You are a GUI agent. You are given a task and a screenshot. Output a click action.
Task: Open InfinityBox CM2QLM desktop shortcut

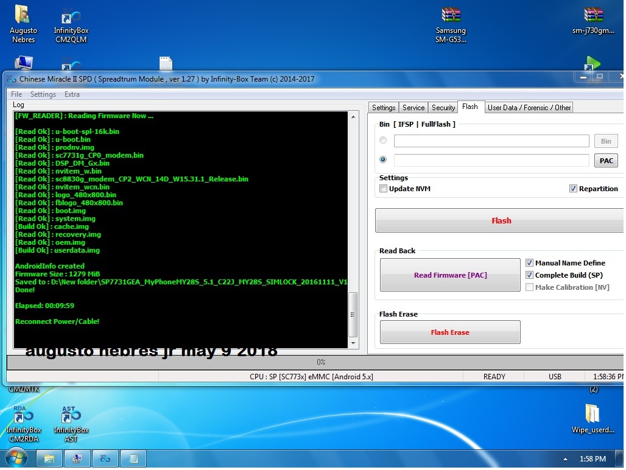[x=71, y=25]
